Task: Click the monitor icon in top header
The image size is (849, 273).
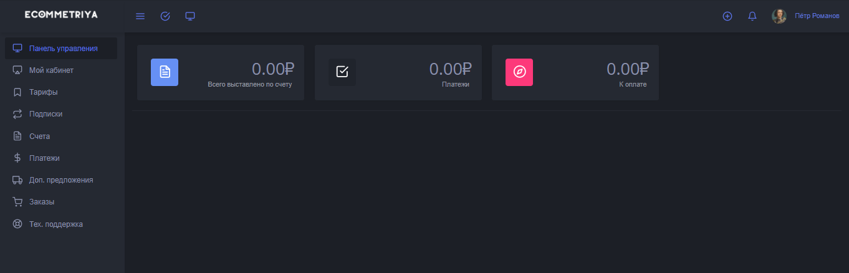Action: (190, 16)
